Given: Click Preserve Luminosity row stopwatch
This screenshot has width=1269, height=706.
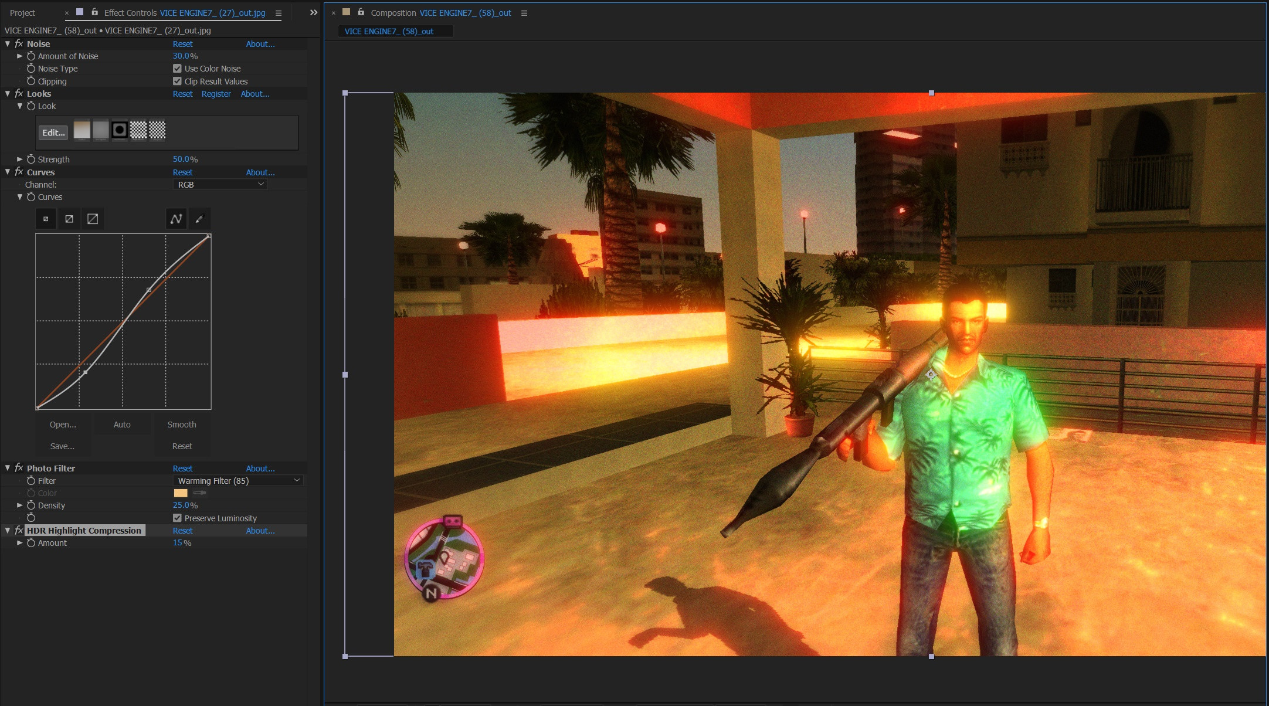Looking at the screenshot, I should click(31, 518).
